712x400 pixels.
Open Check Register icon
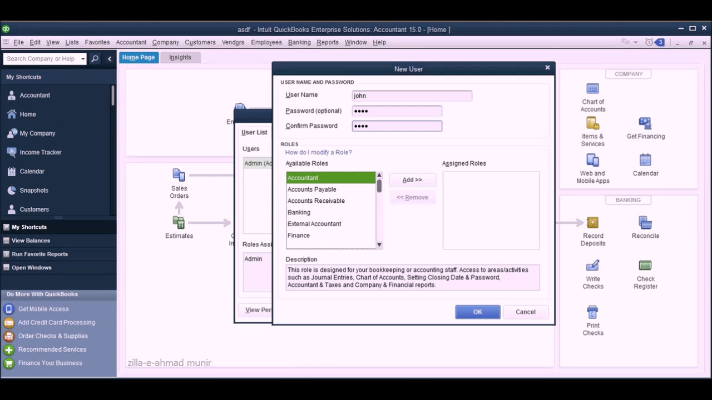coord(645,266)
